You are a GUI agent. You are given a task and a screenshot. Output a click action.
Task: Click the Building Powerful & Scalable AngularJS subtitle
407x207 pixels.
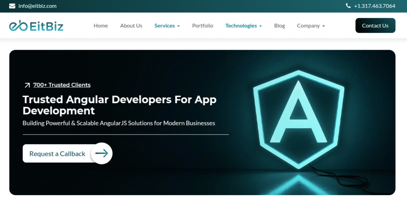point(118,123)
